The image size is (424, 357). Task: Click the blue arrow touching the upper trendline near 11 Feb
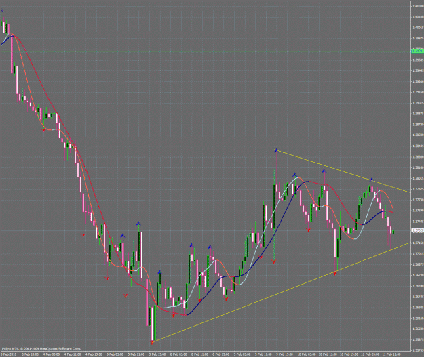pyautogui.click(x=371, y=180)
